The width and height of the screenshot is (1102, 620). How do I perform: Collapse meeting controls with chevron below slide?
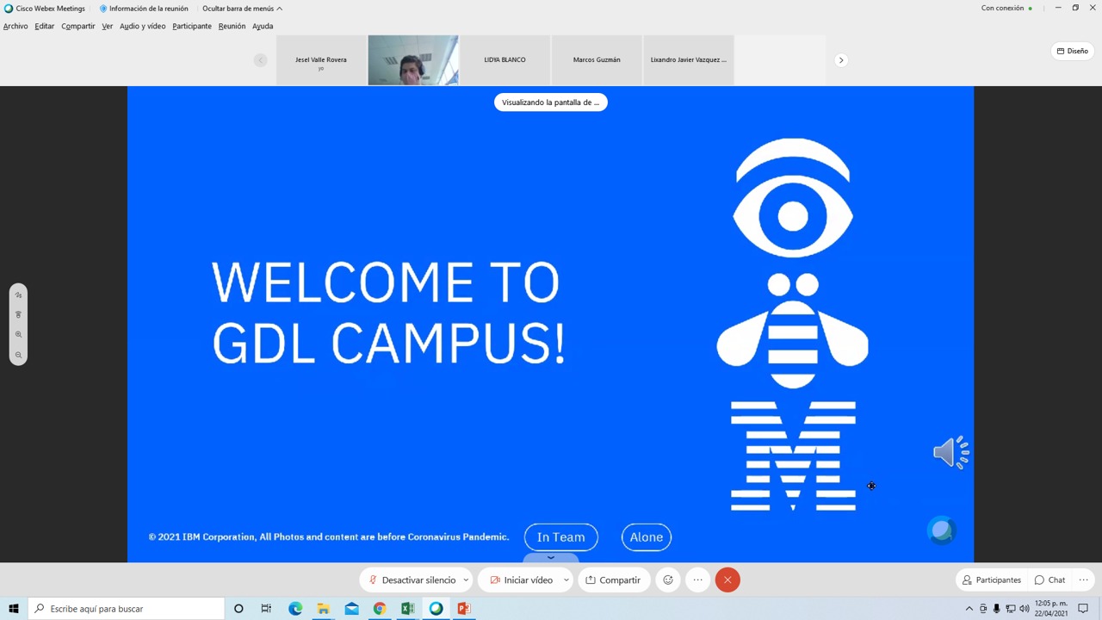click(551, 558)
